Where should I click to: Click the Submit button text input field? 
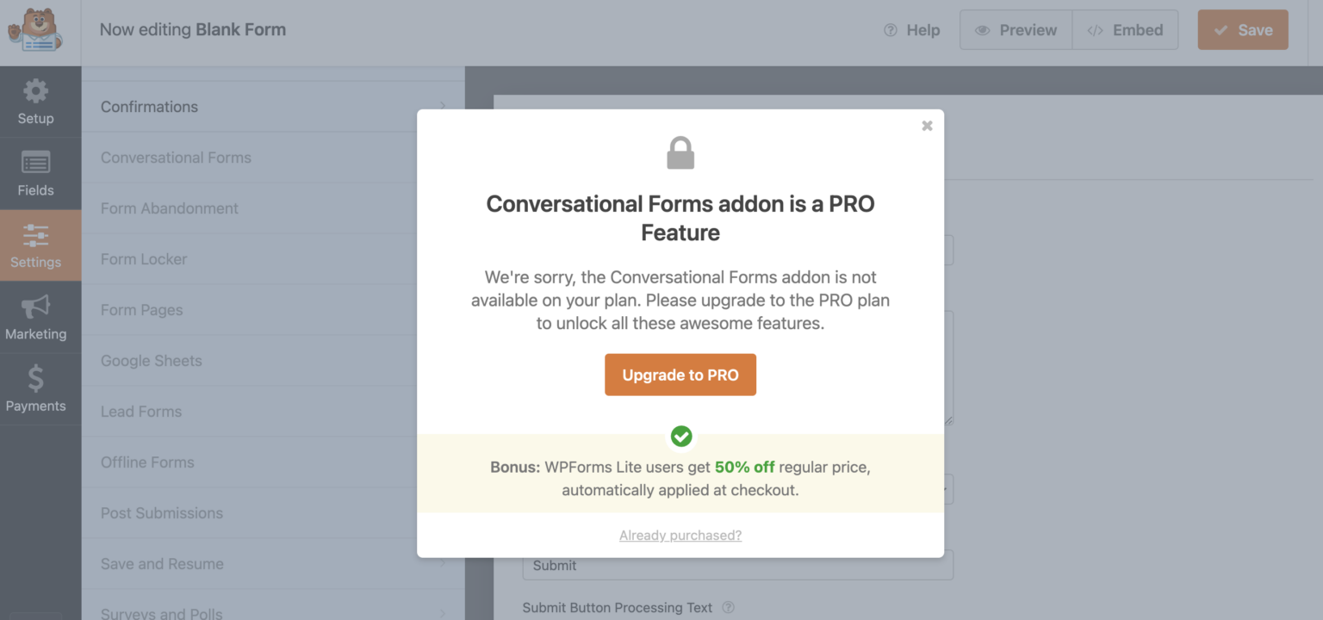pos(736,565)
